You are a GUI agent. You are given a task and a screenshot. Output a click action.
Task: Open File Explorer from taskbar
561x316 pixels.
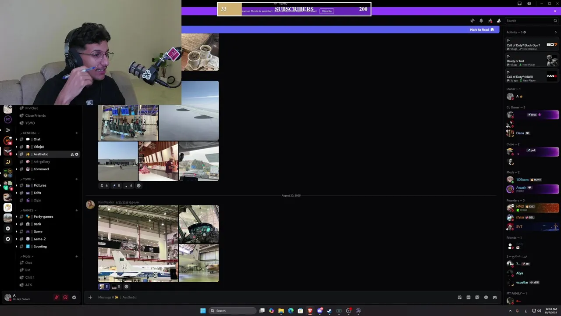(x=281, y=311)
